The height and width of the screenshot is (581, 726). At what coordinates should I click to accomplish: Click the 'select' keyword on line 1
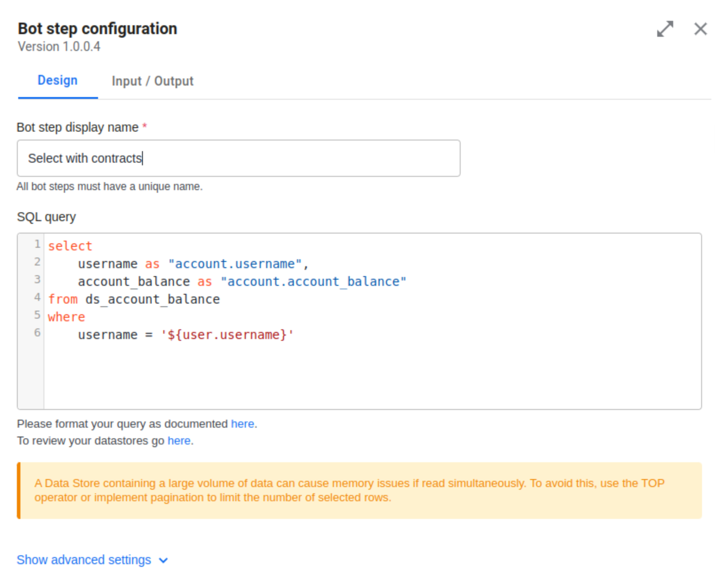(70, 246)
